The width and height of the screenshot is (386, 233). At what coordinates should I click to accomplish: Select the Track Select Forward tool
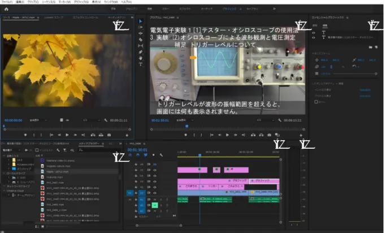tap(141, 27)
